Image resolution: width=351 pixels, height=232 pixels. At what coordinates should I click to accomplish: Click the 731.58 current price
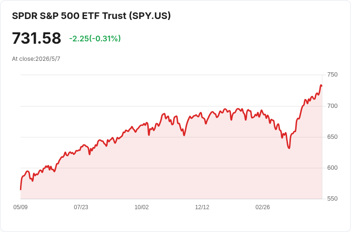click(x=37, y=38)
